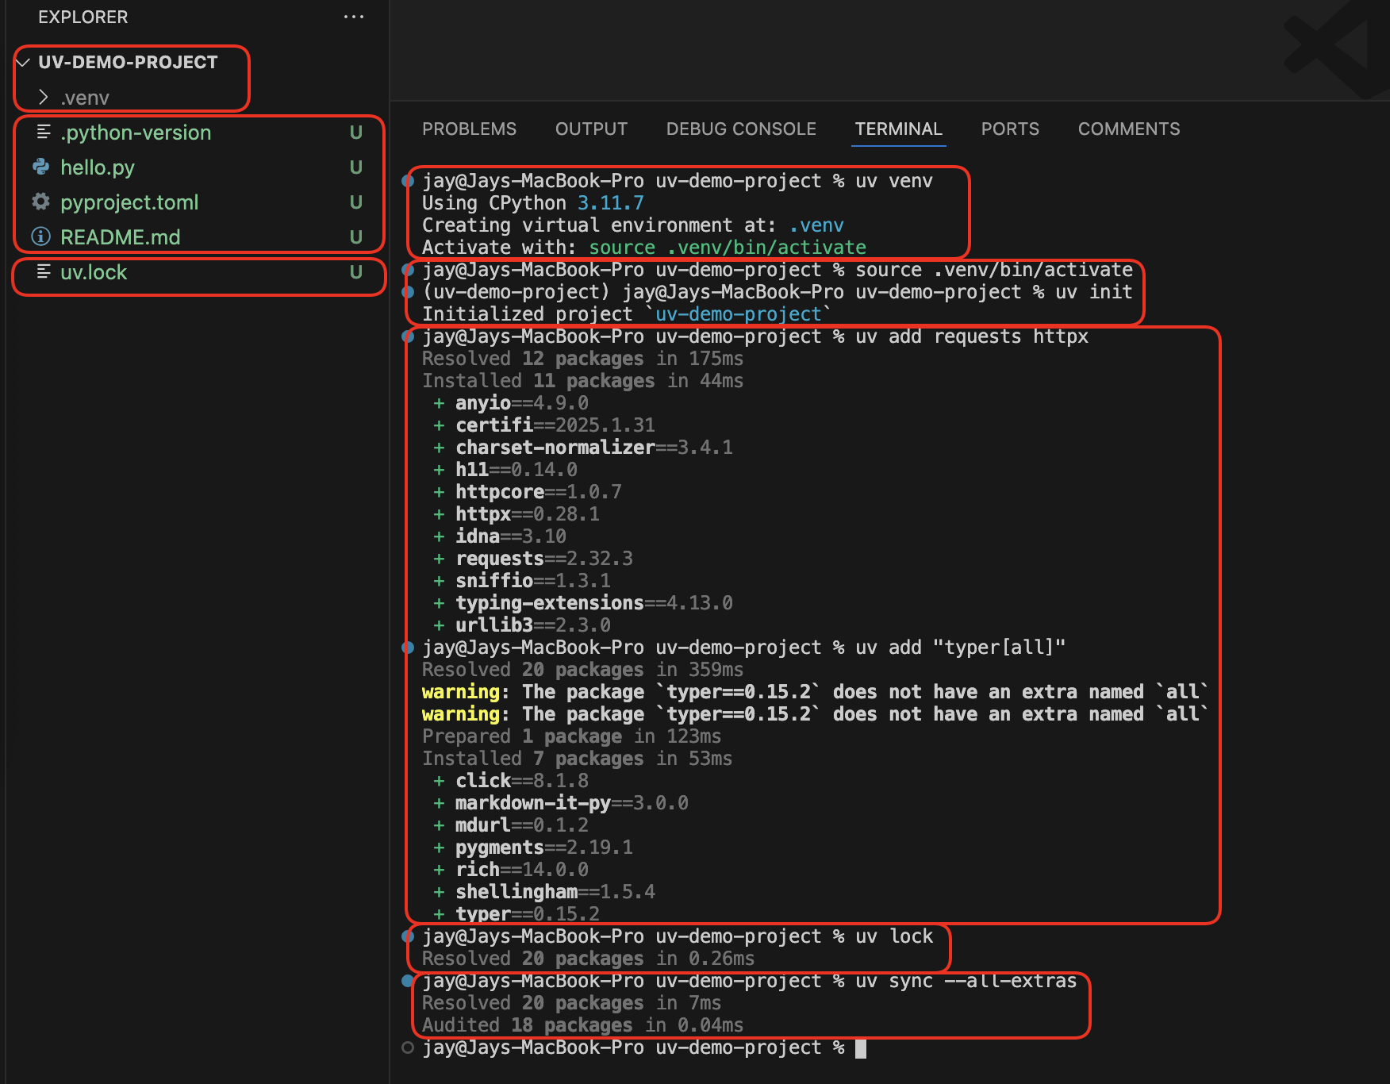The width and height of the screenshot is (1390, 1084).
Task: Select uv.lock in the file tree
Action: pos(94,272)
